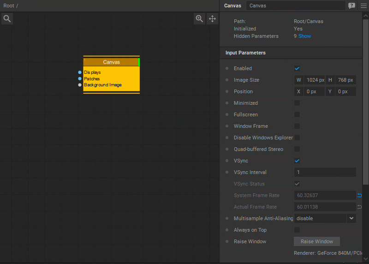Click the scrollbar up arrow
This screenshot has width=369, height=264.
tap(366, 16)
